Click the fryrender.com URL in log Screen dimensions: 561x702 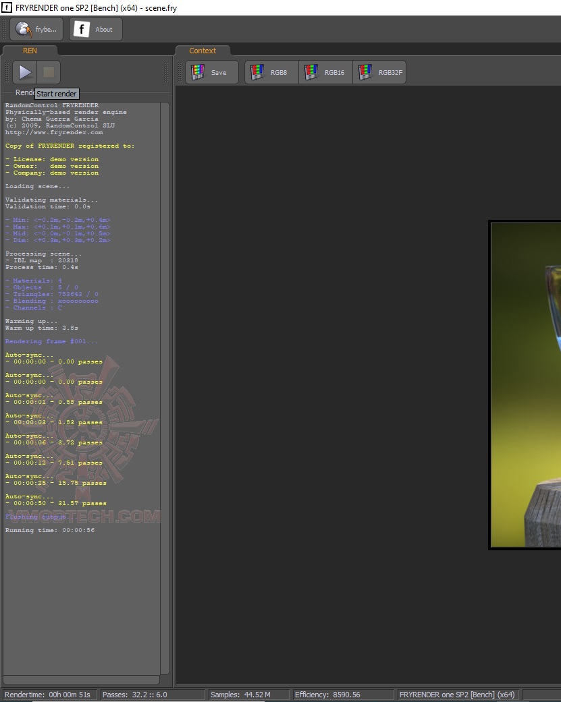[54, 133]
